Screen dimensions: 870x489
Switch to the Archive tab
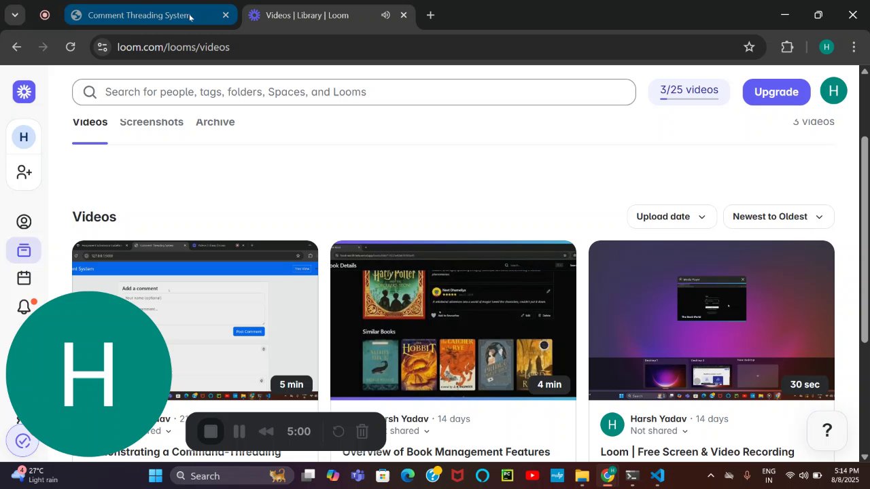pyautogui.click(x=215, y=122)
